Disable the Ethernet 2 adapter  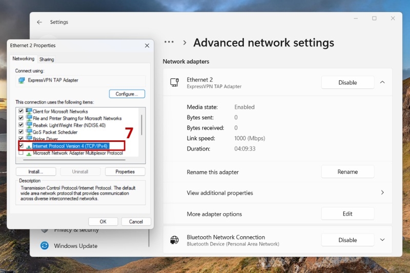coord(347,82)
